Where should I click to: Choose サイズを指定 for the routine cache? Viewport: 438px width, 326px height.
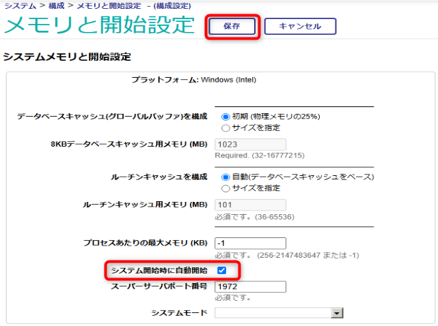(x=225, y=188)
